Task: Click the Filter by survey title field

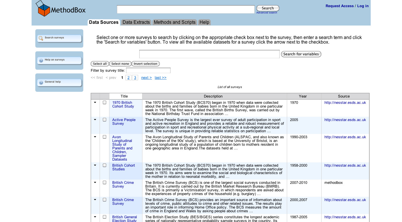Action: click(x=148, y=71)
